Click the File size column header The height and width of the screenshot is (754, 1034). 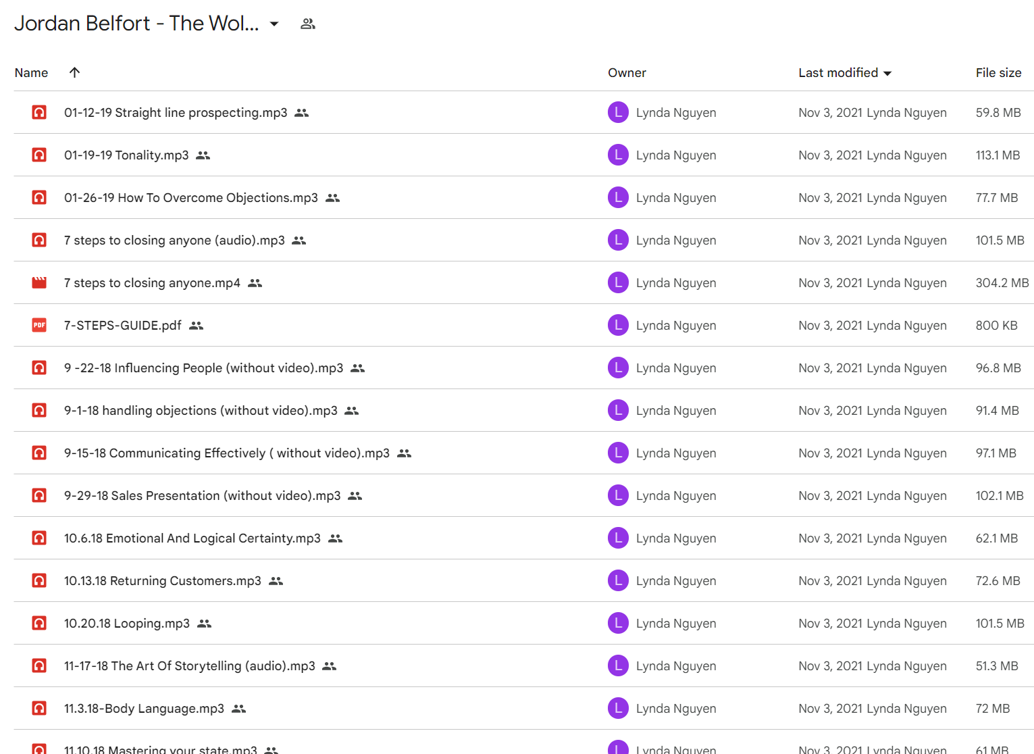pos(998,72)
